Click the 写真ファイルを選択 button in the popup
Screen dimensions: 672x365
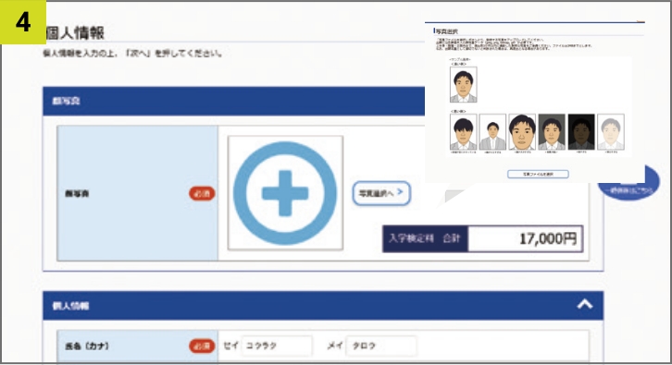click(538, 174)
